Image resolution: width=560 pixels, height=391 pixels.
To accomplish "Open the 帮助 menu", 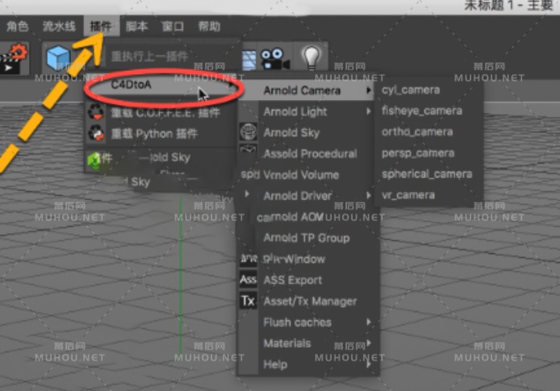I will point(209,26).
